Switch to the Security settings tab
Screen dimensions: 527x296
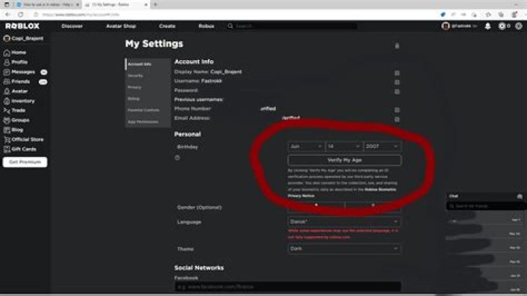tap(135, 75)
